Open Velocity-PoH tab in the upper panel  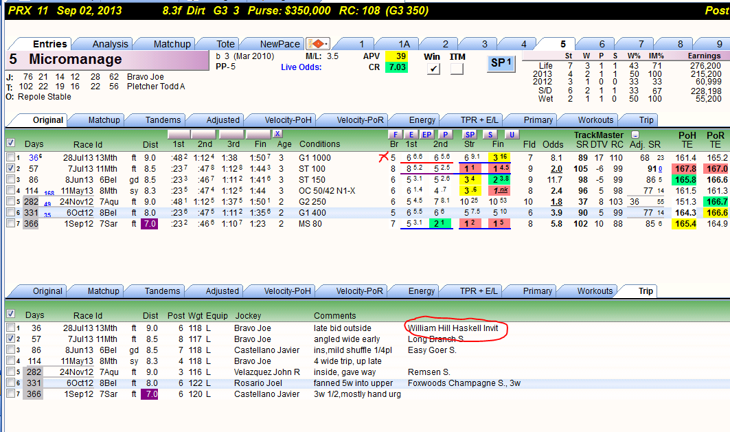288,120
